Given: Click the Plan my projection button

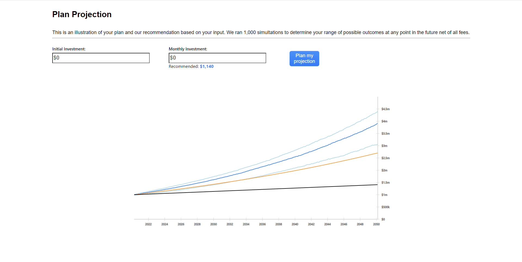Looking at the screenshot, I should [304, 59].
